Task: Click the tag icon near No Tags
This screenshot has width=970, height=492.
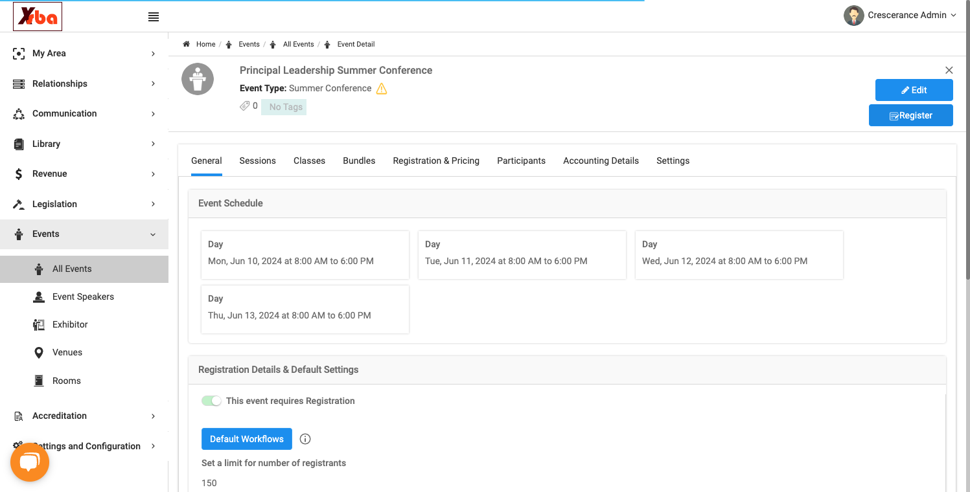Action: (245, 106)
